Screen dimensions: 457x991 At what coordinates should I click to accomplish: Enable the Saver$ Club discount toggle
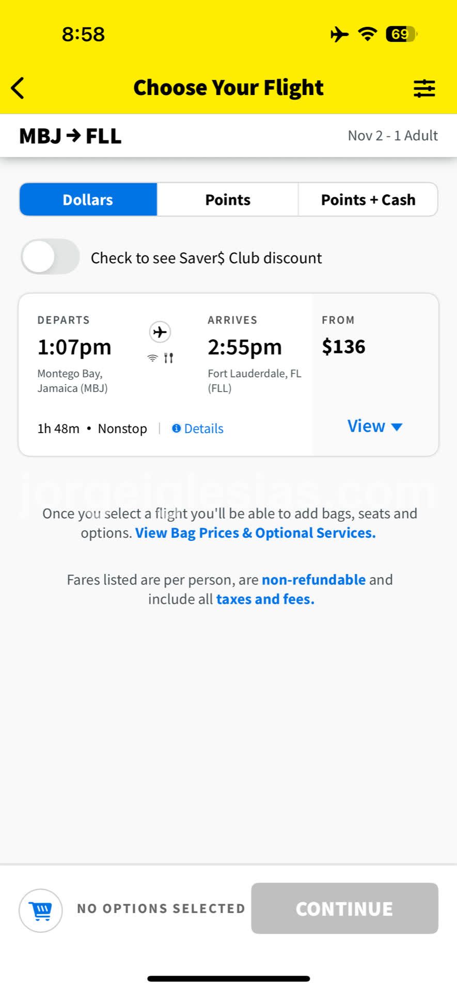click(50, 257)
